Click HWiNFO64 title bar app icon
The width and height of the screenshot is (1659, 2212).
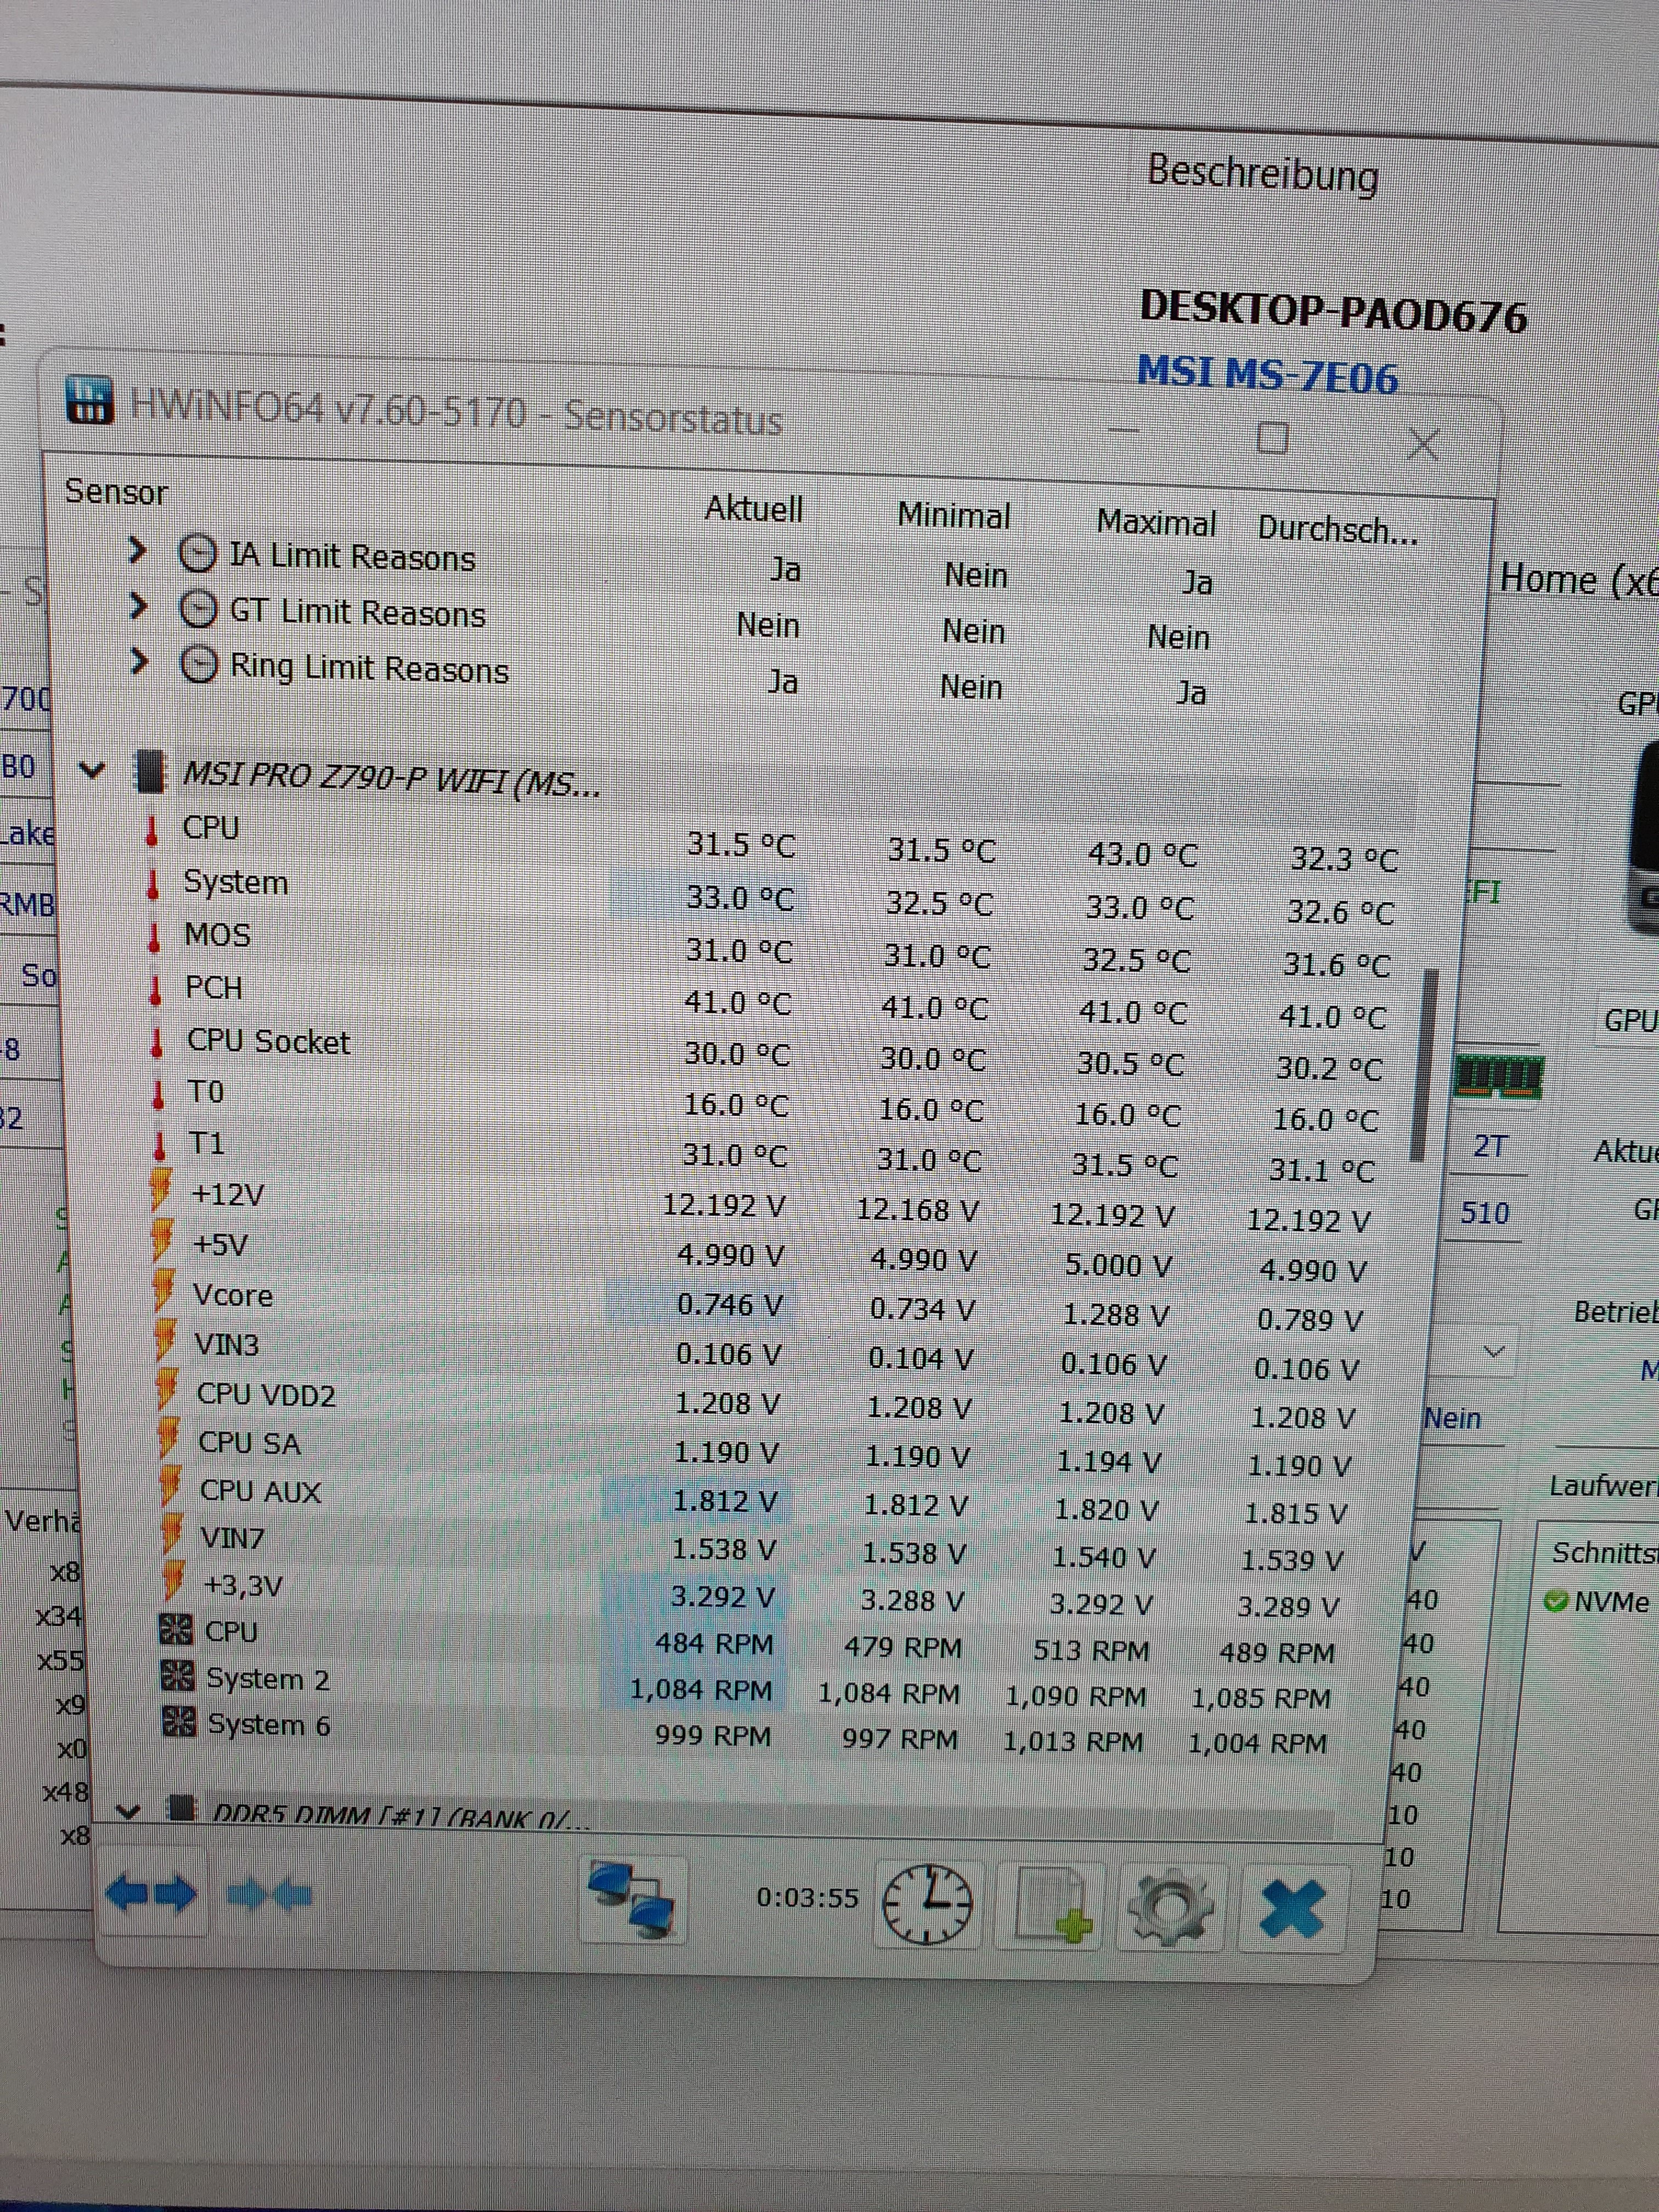click(89, 401)
